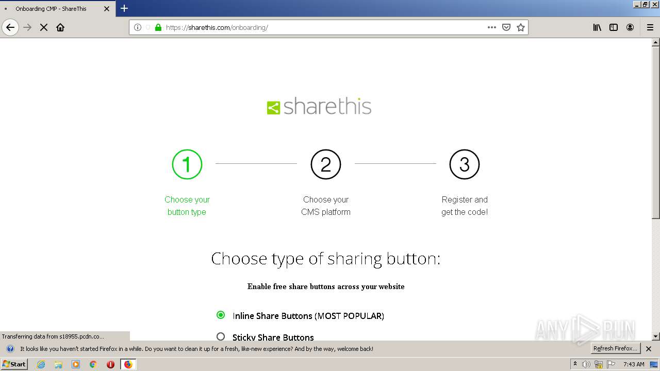Click 'Choose type of sharing button:' heading
This screenshot has height=371, width=660.
pyautogui.click(x=326, y=258)
